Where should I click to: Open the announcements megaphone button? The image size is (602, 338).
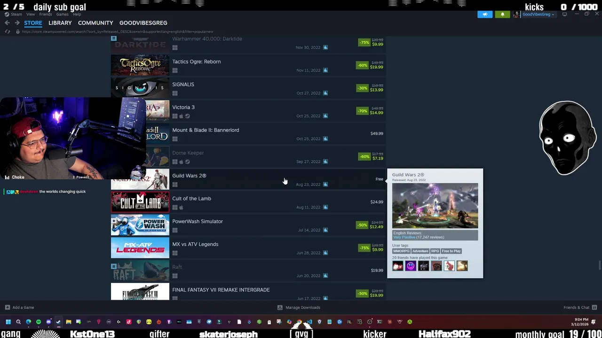[485, 15]
